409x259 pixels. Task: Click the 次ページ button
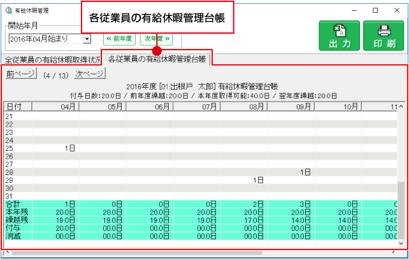click(x=90, y=74)
